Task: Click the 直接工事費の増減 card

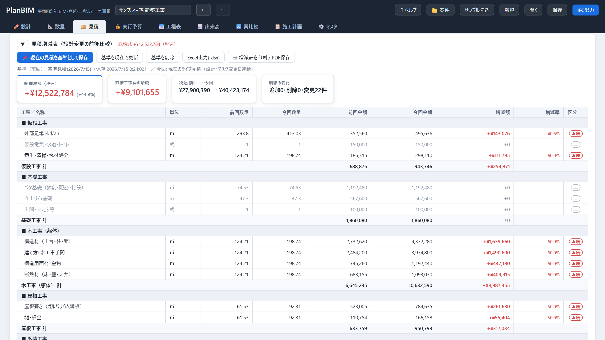Action: pyautogui.click(x=137, y=89)
